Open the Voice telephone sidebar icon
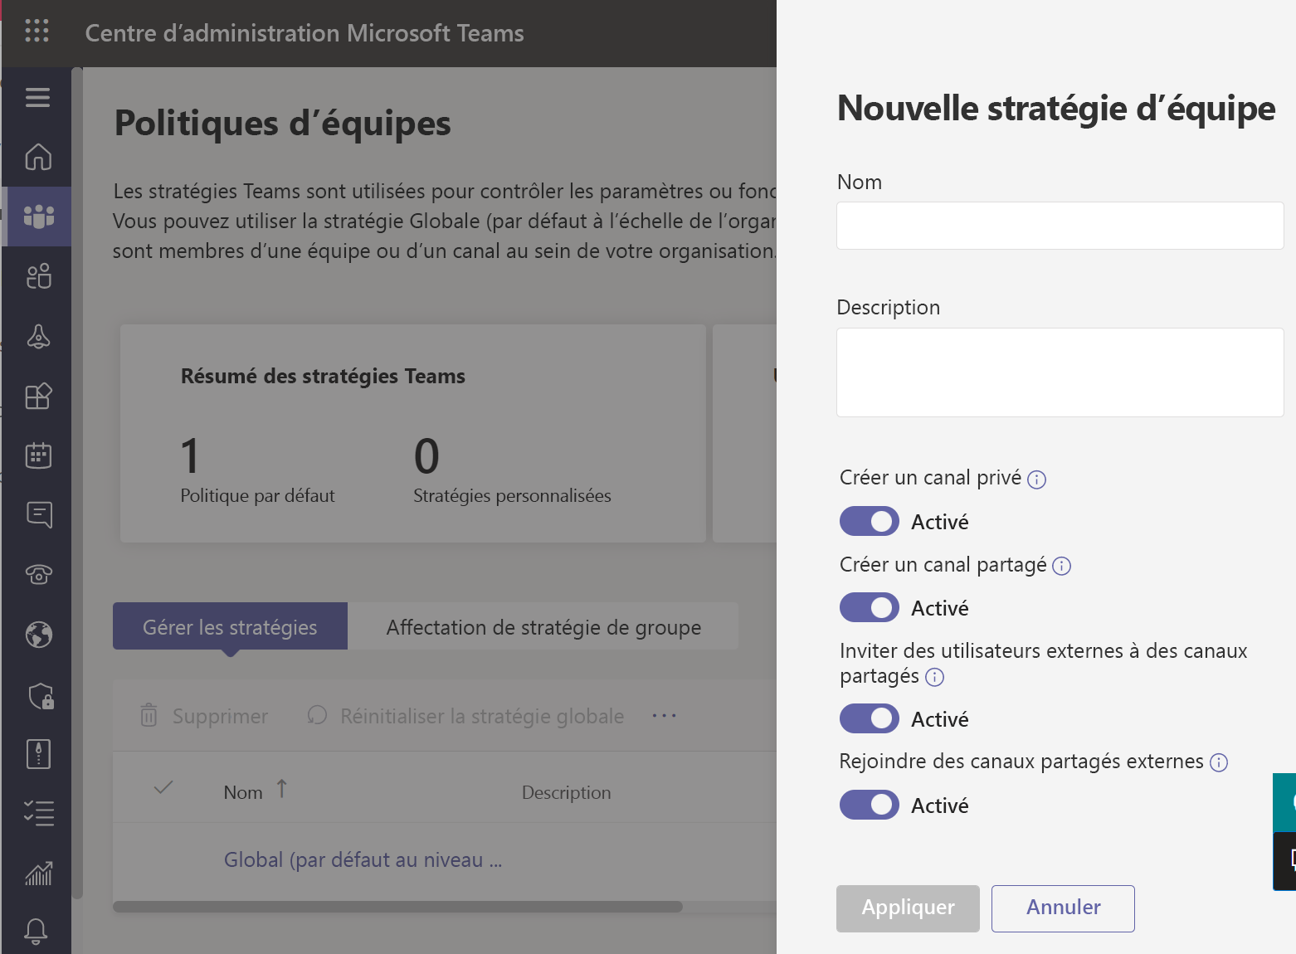1296x954 pixels. 38,574
